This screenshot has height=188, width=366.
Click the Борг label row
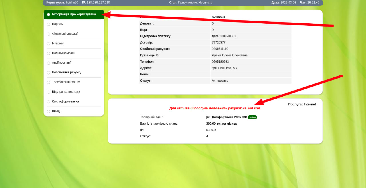215,30
